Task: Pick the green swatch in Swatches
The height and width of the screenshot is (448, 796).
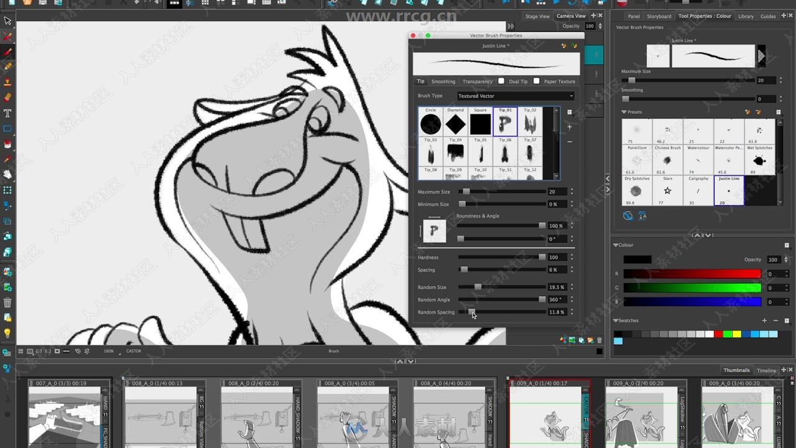Action: 727,334
